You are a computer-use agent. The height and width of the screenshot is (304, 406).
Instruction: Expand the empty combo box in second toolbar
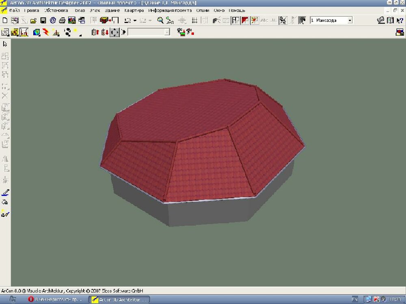pyautogui.click(x=167, y=32)
